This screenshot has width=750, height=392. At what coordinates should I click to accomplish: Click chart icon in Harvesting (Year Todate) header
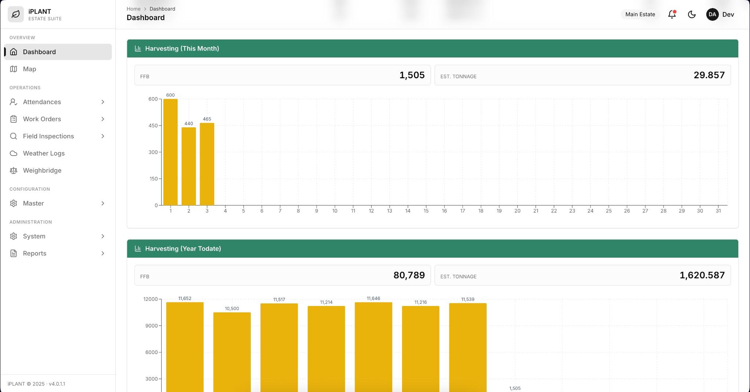coord(138,249)
